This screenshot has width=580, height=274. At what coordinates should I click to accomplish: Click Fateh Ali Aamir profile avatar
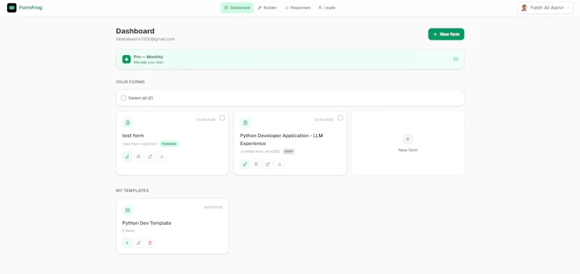tap(524, 8)
